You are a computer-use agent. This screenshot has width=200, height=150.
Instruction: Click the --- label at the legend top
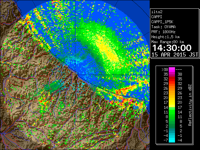click(x=179, y=70)
